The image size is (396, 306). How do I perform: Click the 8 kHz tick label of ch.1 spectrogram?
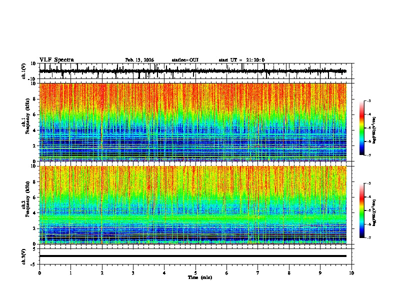34,99
